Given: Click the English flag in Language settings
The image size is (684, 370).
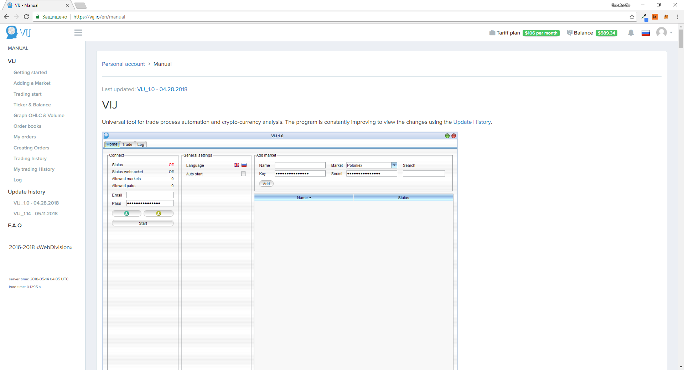Looking at the screenshot, I should pos(236,165).
